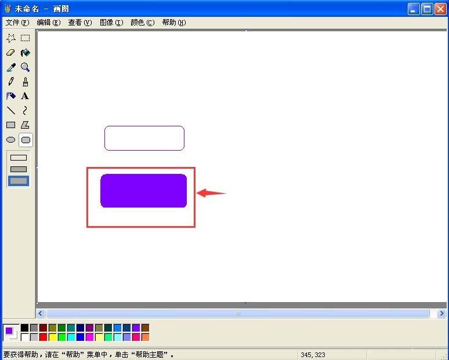Choose outline-only shape fill style
Screen dimensions: 449x360
pyautogui.click(x=19, y=158)
